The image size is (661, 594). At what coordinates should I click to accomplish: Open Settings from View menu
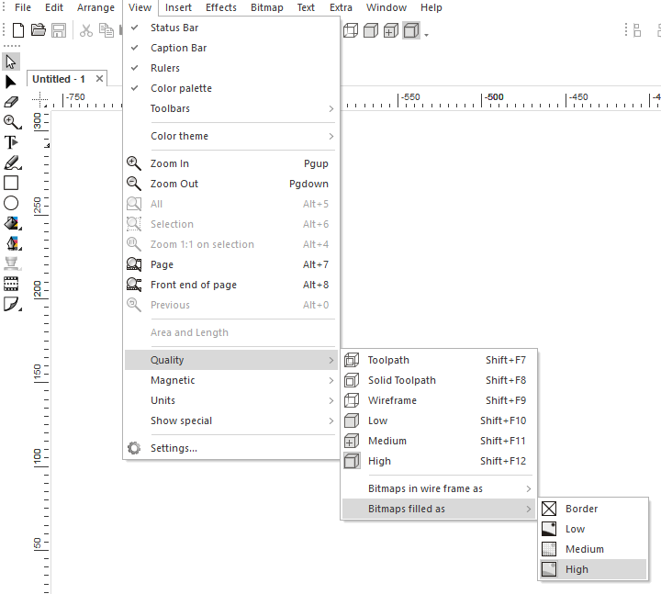click(x=231, y=448)
